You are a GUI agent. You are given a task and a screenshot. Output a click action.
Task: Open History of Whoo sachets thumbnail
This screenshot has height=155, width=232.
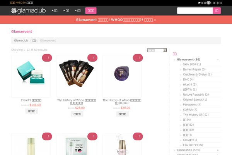pyautogui.click(x=77, y=76)
